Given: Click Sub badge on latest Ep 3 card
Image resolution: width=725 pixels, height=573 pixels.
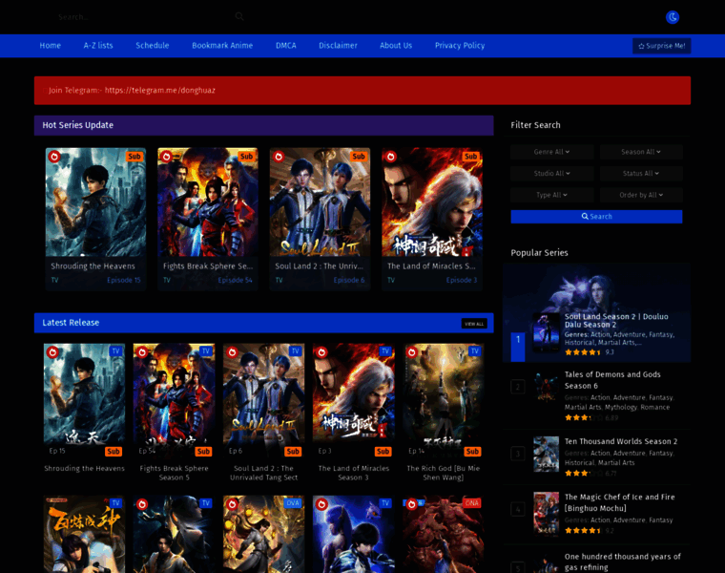Looking at the screenshot, I should pos(383,452).
